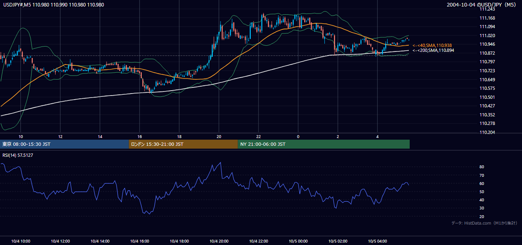Select the ロンドン 15:30-21:00 JST session bar
The image size is (522, 245).
(183, 144)
